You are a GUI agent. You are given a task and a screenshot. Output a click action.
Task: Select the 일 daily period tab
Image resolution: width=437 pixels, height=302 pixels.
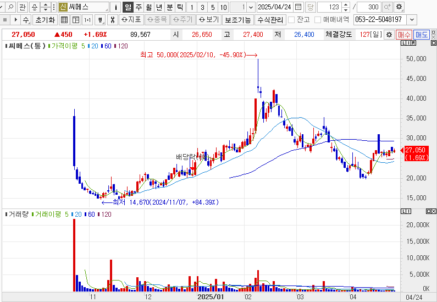point(128,7)
